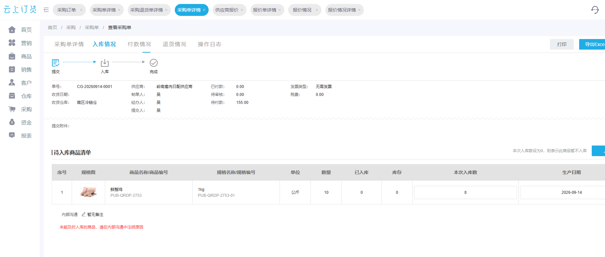Open the 营销 marketing sidebar icon

(12, 43)
